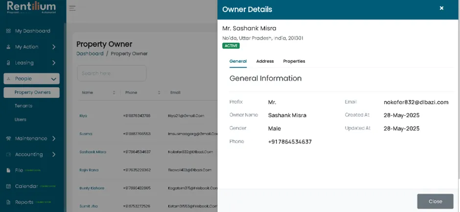Click phone number +917635228362
The width and height of the screenshot is (460, 212).
coord(137,170)
